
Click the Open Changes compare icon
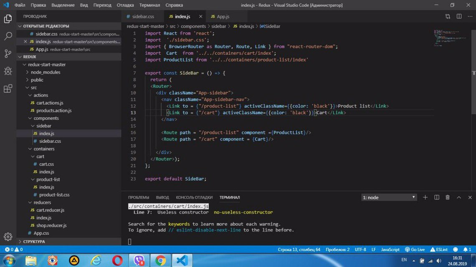click(448, 16)
